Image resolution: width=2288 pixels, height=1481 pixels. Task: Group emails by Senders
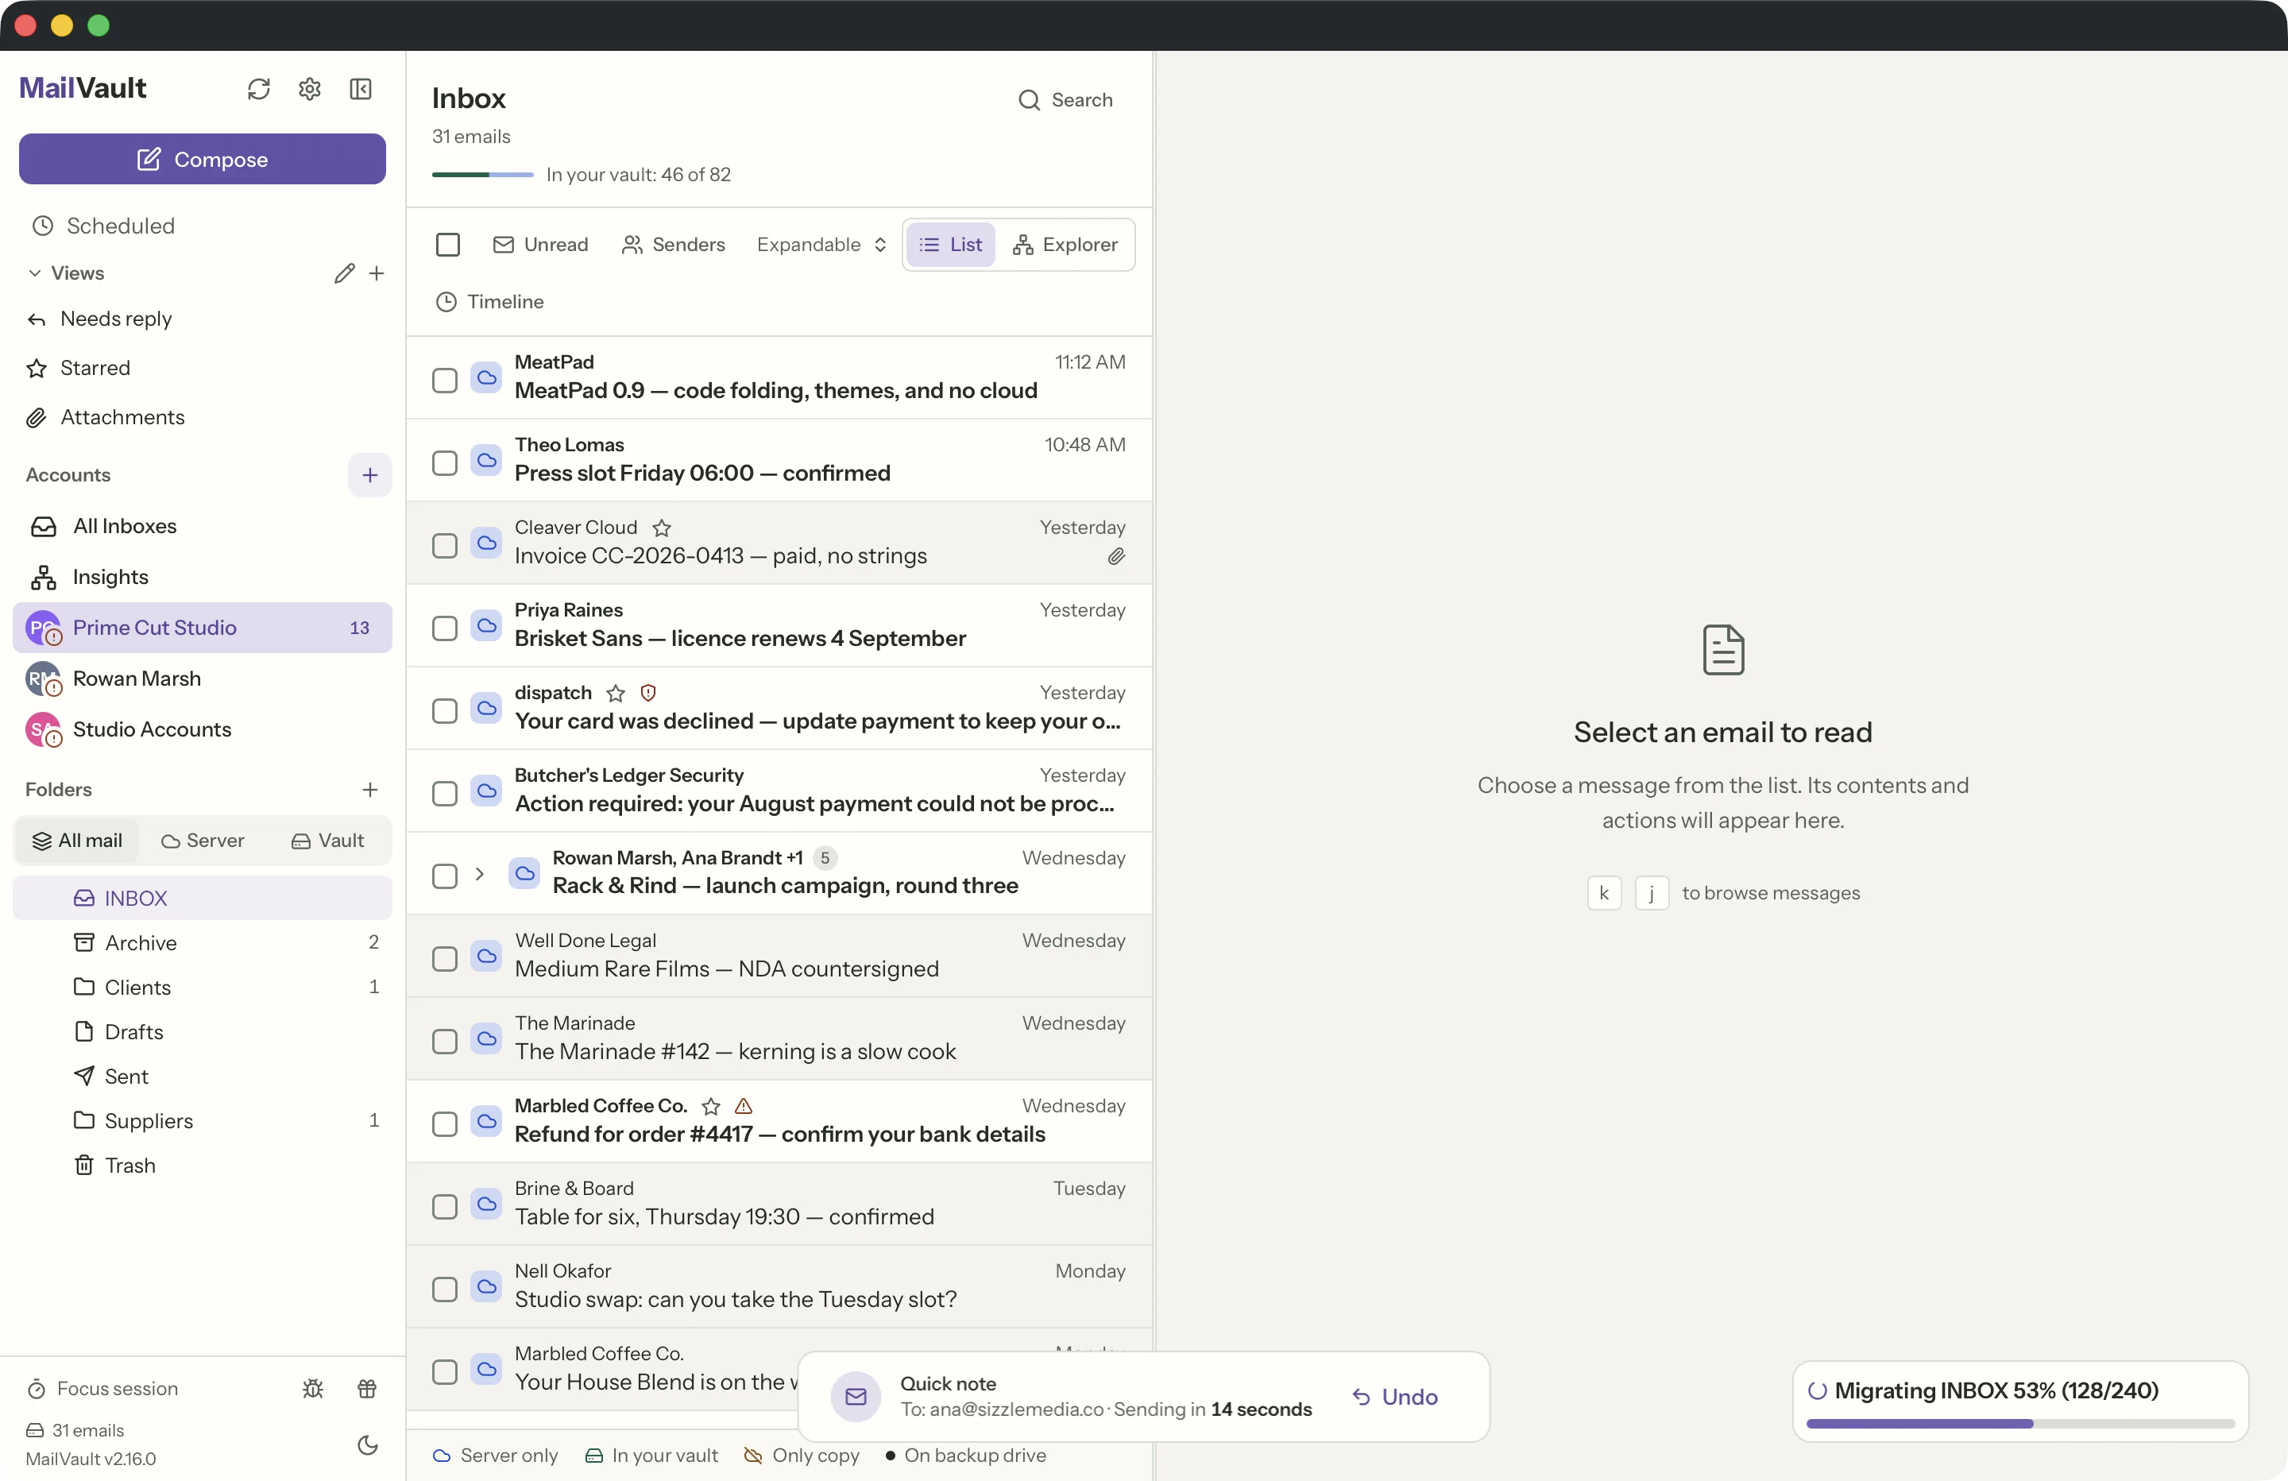pos(674,244)
